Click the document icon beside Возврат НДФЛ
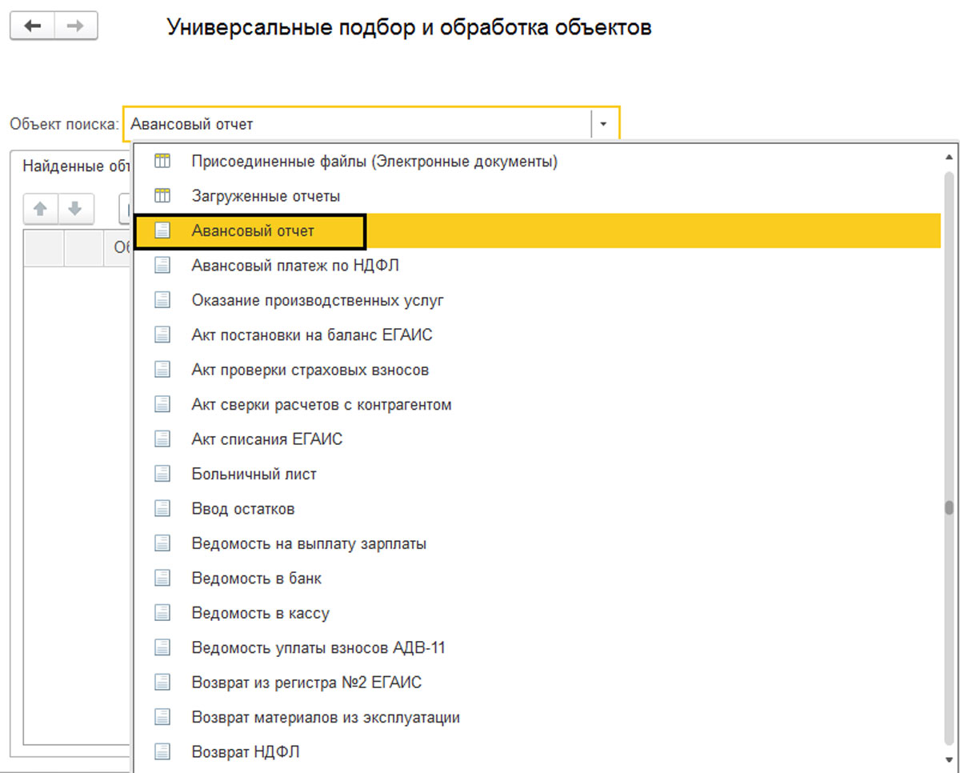960x773 pixels. click(x=162, y=751)
